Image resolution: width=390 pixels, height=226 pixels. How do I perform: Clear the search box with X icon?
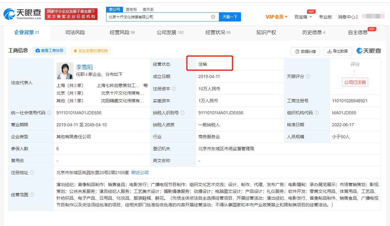tap(213, 17)
